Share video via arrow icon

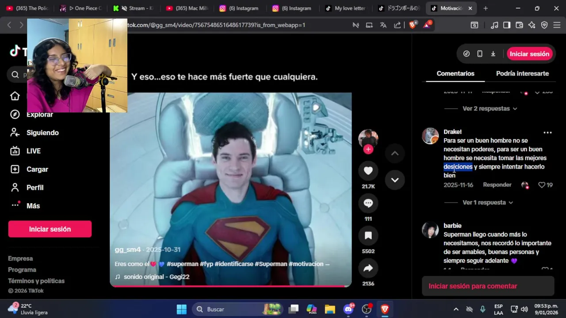tap(368, 268)
